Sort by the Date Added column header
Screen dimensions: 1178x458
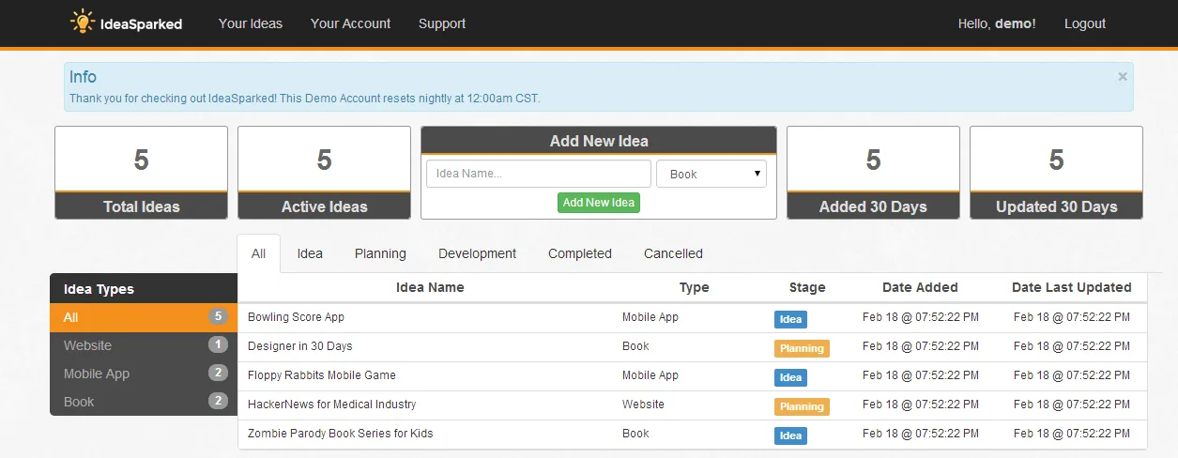920,287
